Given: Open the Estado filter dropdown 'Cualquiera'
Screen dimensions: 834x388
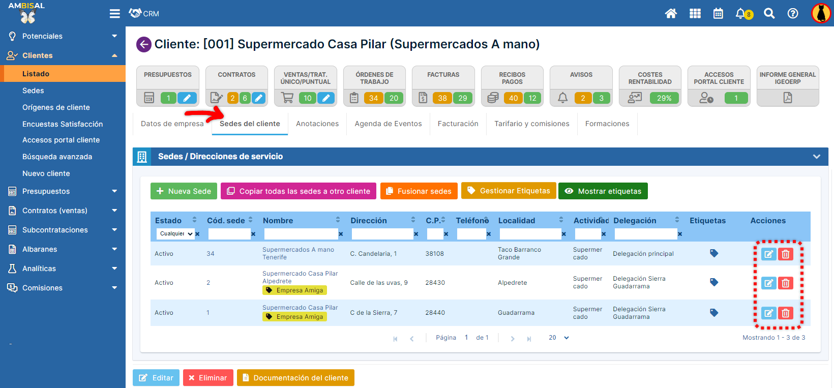Looking at the screenshot, I should [175, 234].
